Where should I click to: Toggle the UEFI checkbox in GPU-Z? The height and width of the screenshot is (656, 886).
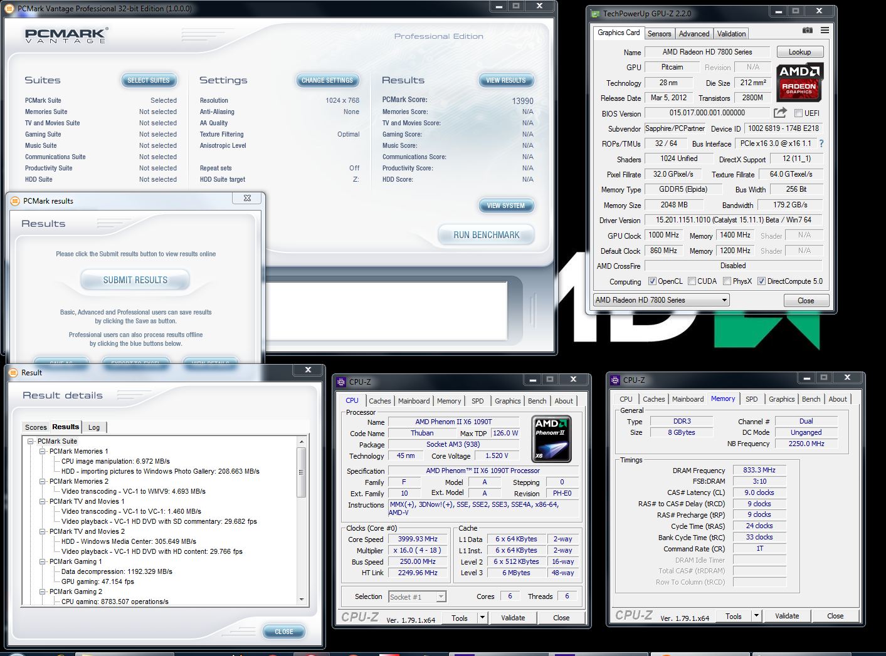[798, 113]
